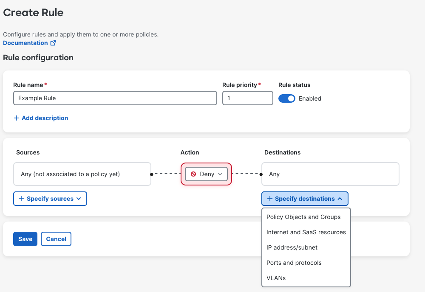Screen dimensions: 425x292
Task: Pick Ports and protocols option
Action: point(294,263)
